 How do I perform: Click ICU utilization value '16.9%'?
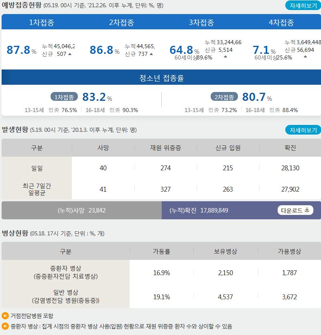[161, 273]
